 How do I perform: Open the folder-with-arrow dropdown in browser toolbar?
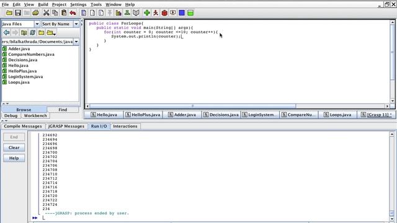(x=51, y=32)
